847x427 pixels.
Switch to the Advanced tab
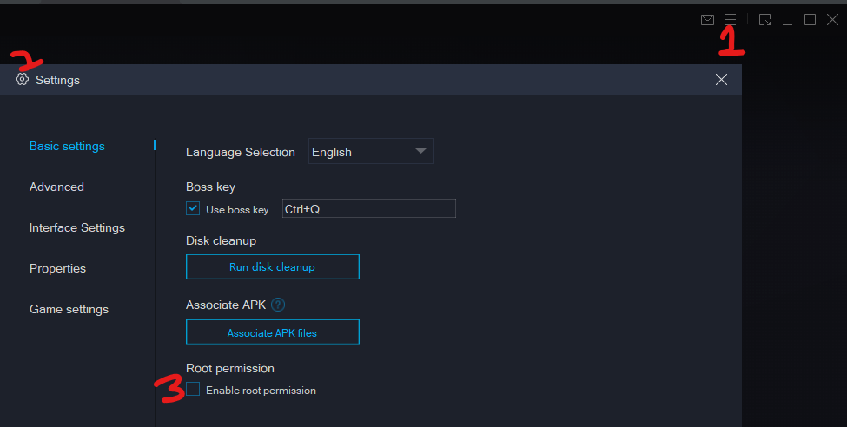click(x=56, y=187)
